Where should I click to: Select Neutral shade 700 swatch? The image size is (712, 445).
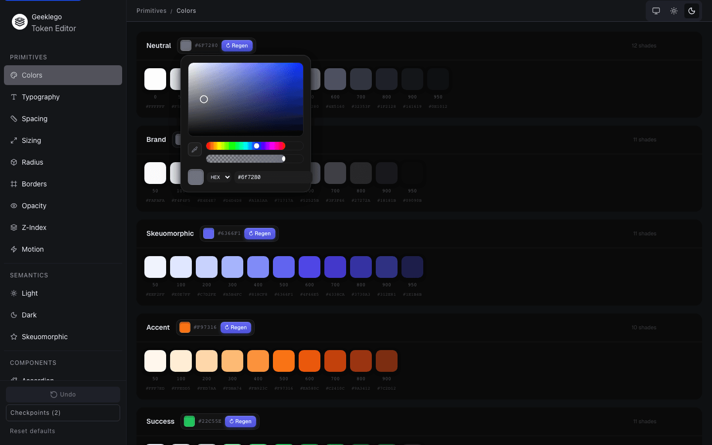click(x=361, y=79)
